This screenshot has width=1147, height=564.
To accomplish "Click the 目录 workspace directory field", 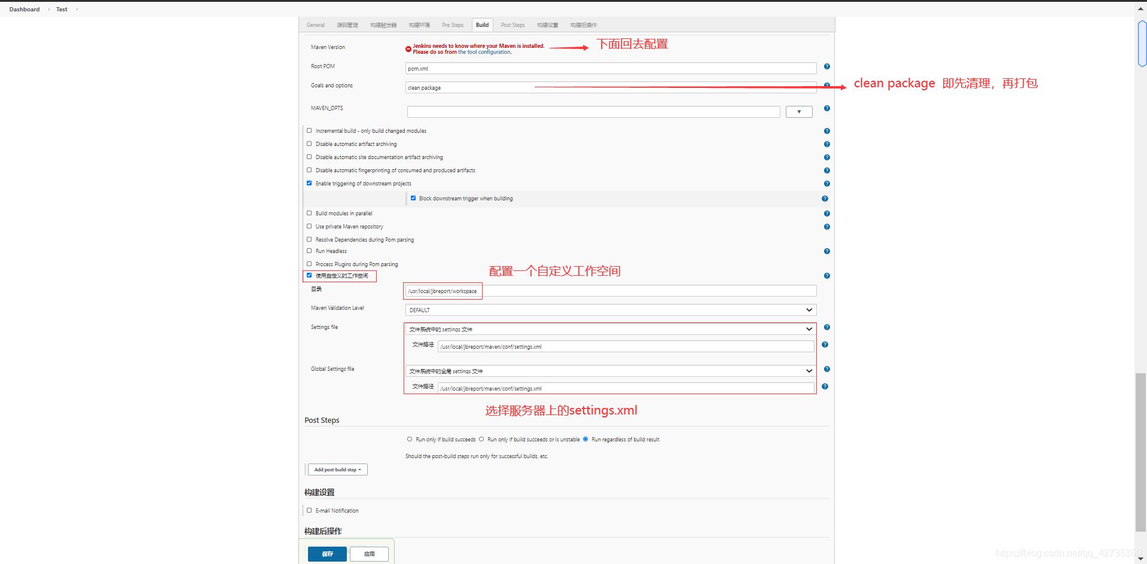I will [x=611, y=291].
